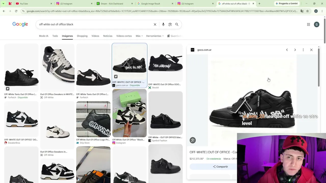
Task: Open the Google apps grid
Action: pos(308,24)
